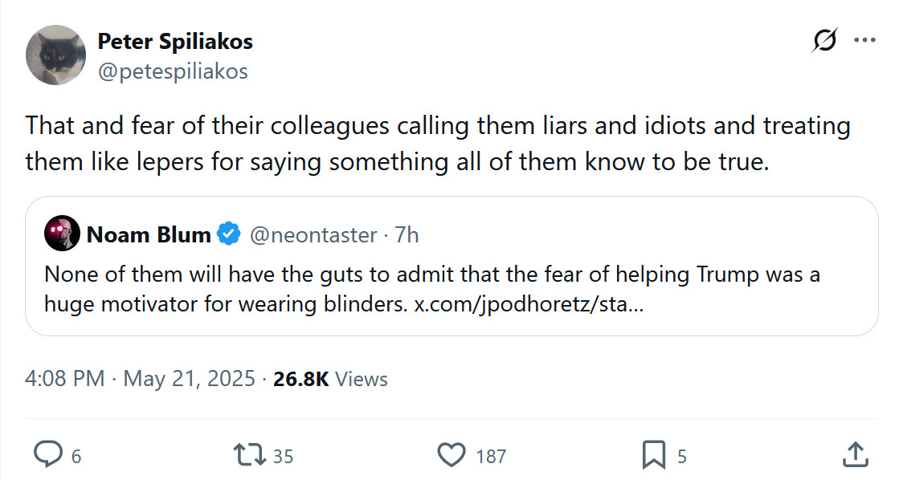Click Noam Blum's blue verified badge
The height and width of the screenshot is (480, 899).
229,234
